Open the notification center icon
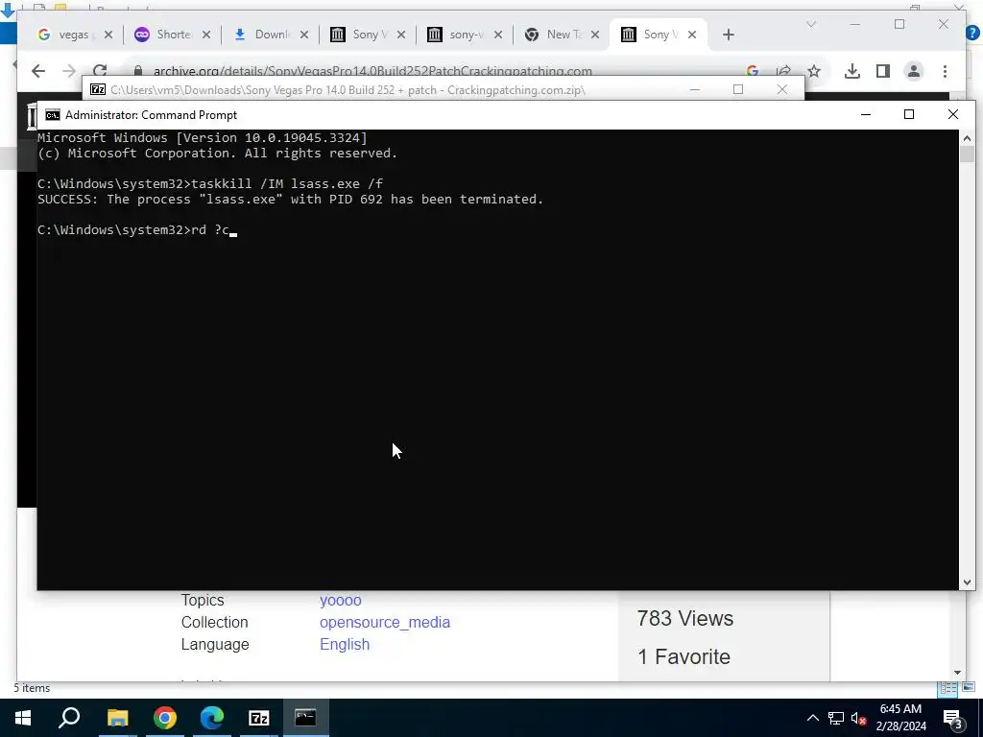This screenshot has width=983, height=737. [953, 718]
